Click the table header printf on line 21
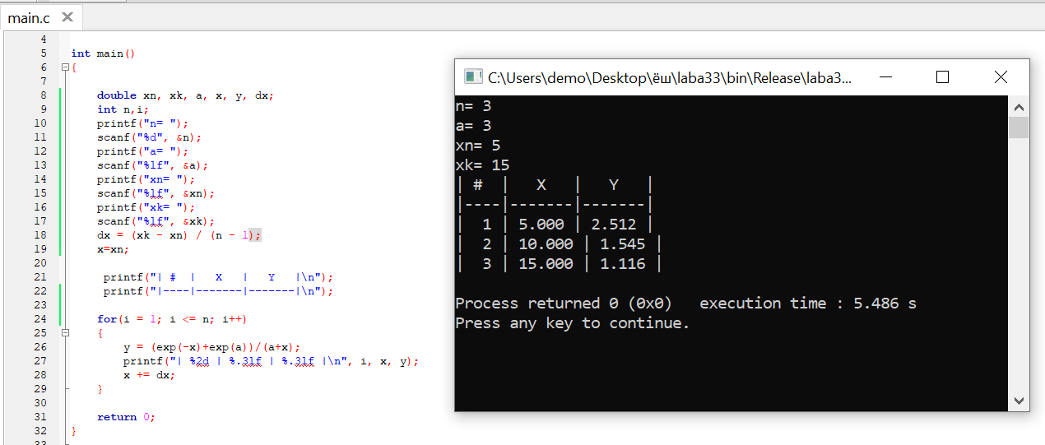This screenshot has width=1045, height=445. 218,277
